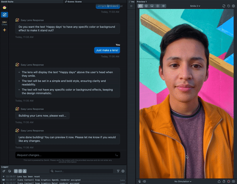Toggle microphone mute in the preview bar
This screenshot has width=237, height=184.
(x=140, y=181)
